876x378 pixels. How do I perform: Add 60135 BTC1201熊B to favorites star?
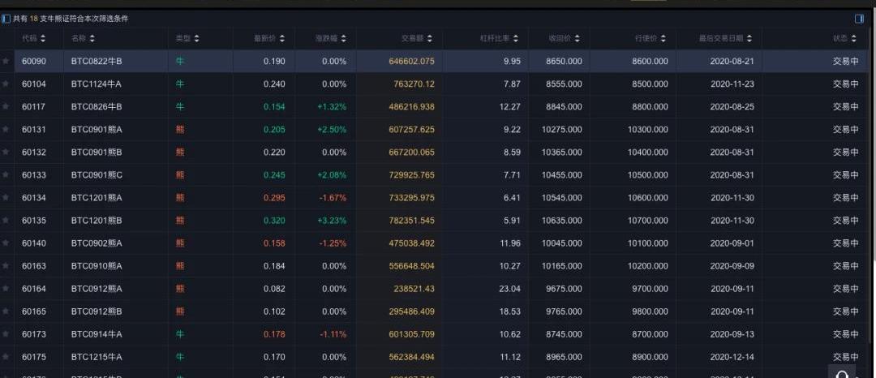click(6, 221)
